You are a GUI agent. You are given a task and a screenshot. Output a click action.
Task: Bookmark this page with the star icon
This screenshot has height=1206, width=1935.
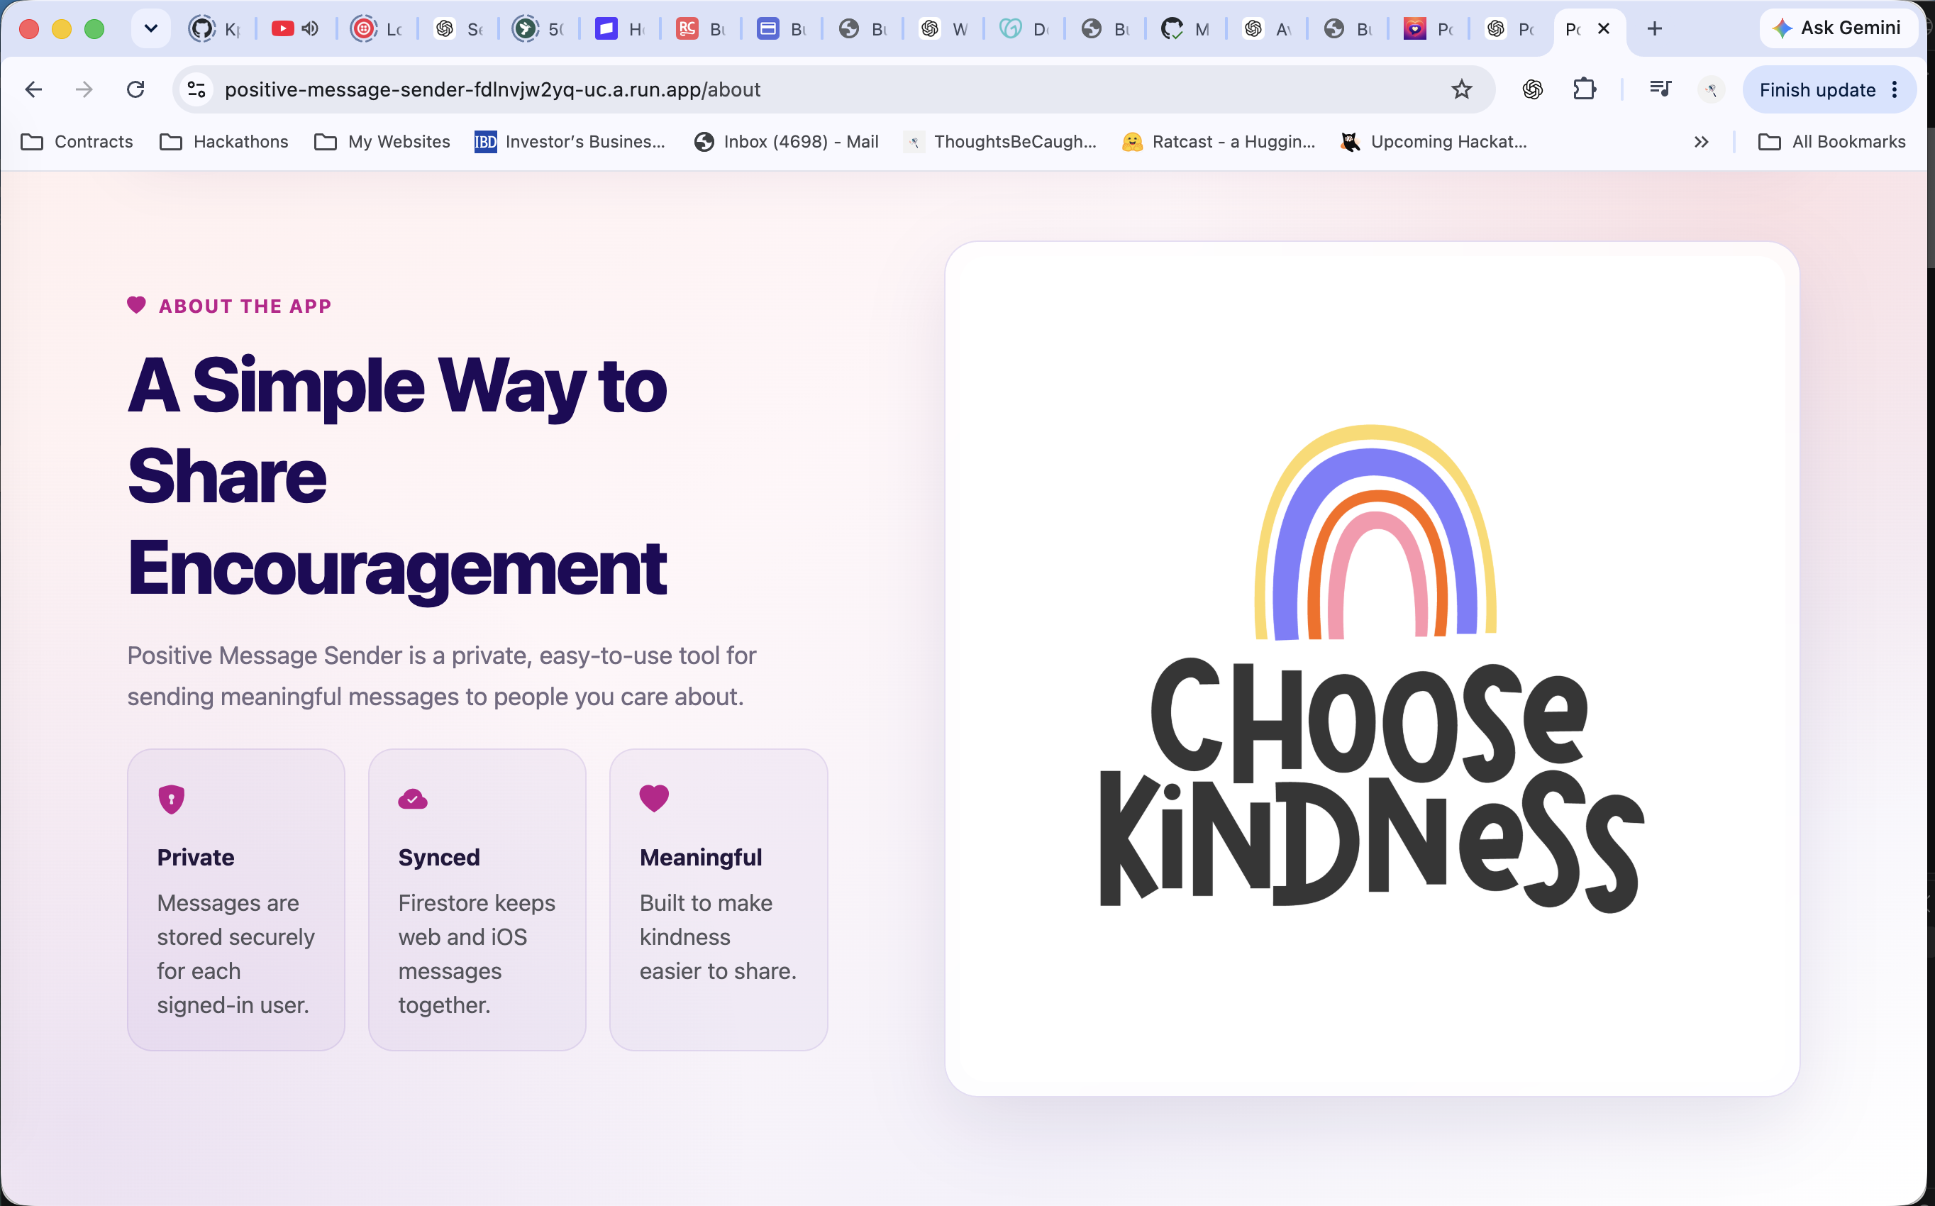1460,89
